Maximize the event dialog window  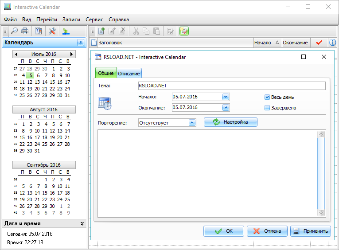pos(304,57)
